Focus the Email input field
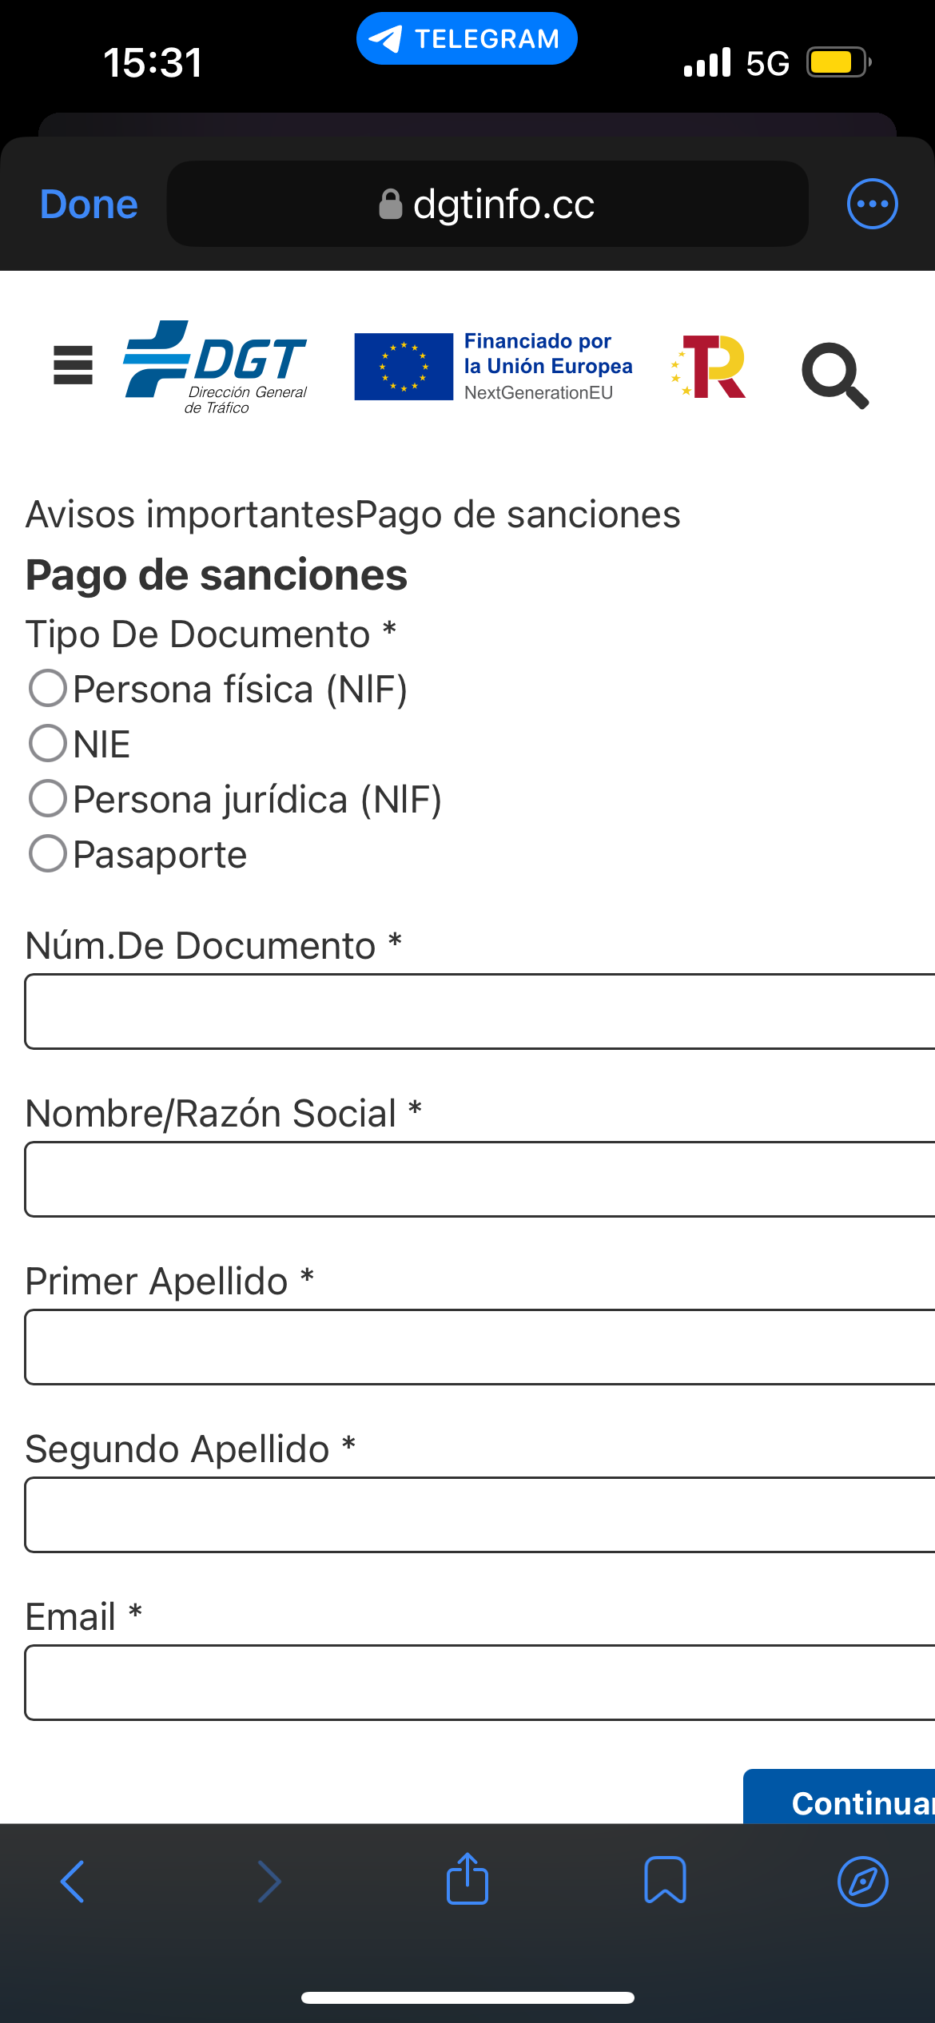 (x=479, y=1683)
